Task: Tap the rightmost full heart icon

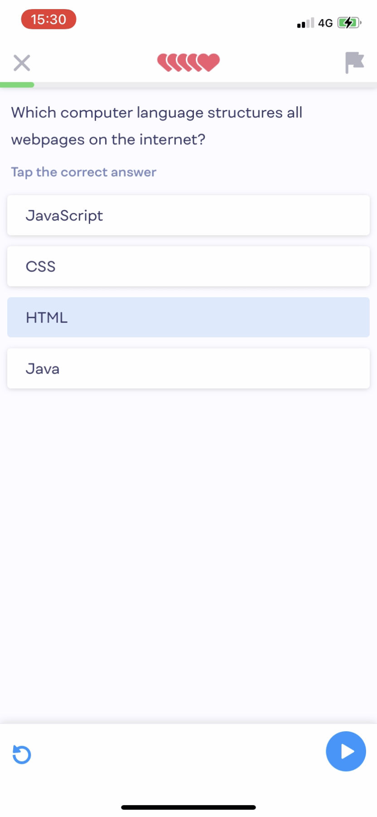Action: [x=209, y=62]
